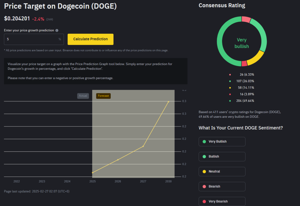Click the Page last updated timestamp
The width and height of the screenshot is (300, 206).
(x=37, y=191)
